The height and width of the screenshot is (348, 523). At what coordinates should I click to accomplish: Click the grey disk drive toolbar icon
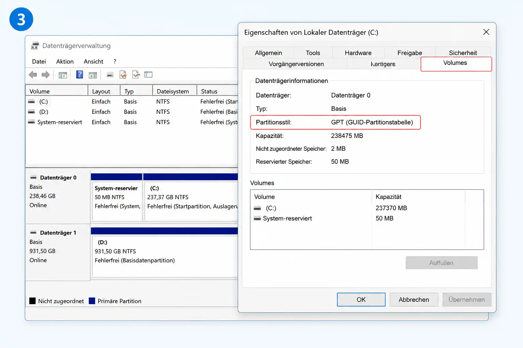point(110,75)
